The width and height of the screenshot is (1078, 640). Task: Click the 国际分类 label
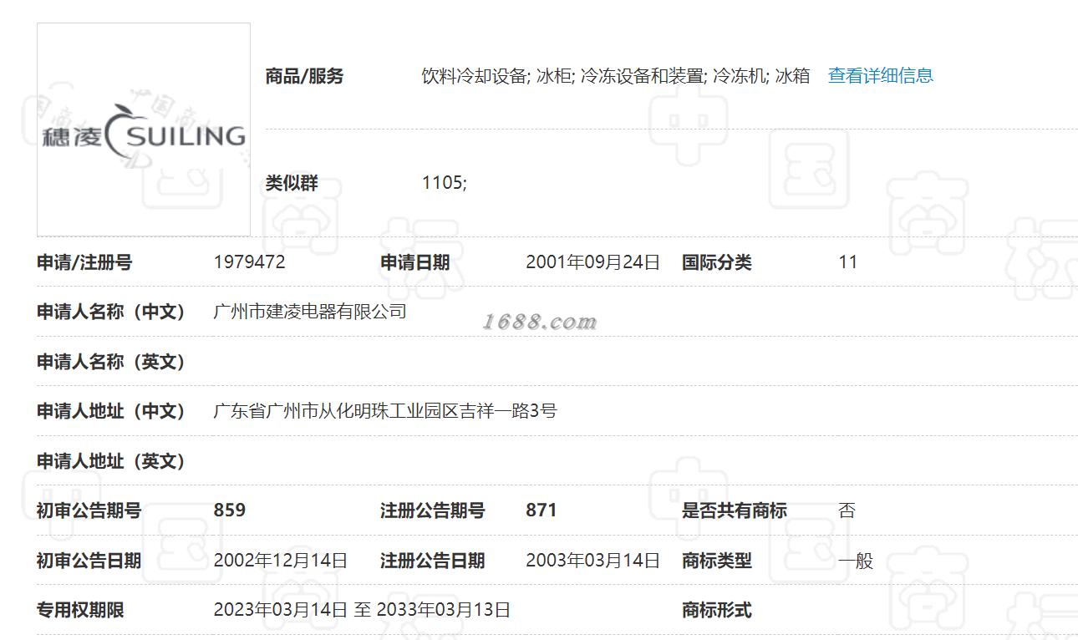(x=717, y=262)
